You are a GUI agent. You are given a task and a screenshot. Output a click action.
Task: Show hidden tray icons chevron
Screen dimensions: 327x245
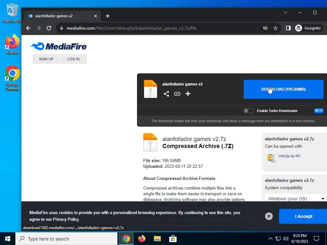[x=270, y=239]
